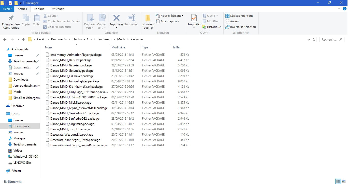The image size is (348, 184).
Task: Click the back navigation arrow
Action: (5, 40)
